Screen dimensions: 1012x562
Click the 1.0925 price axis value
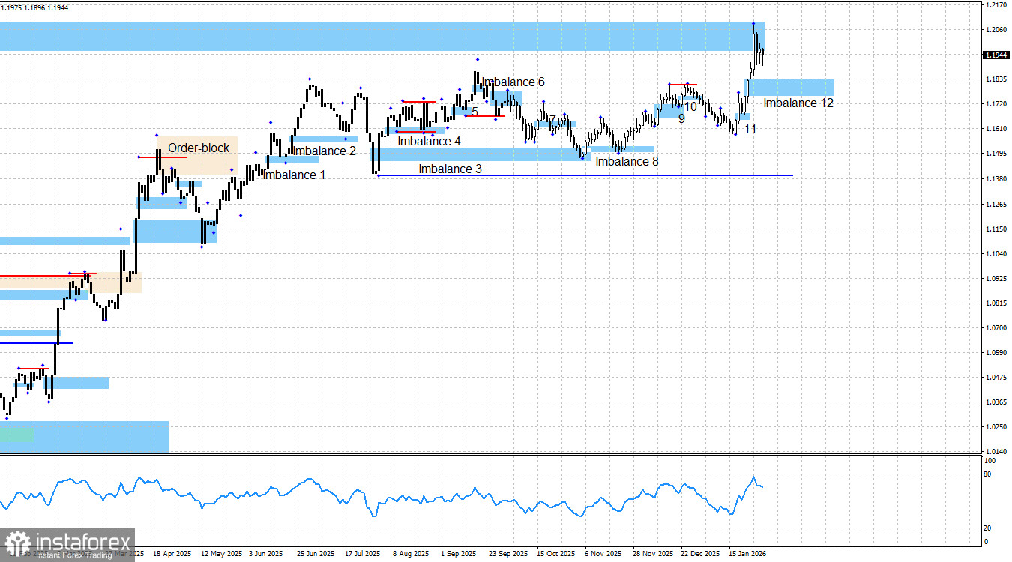pos(996,278)
